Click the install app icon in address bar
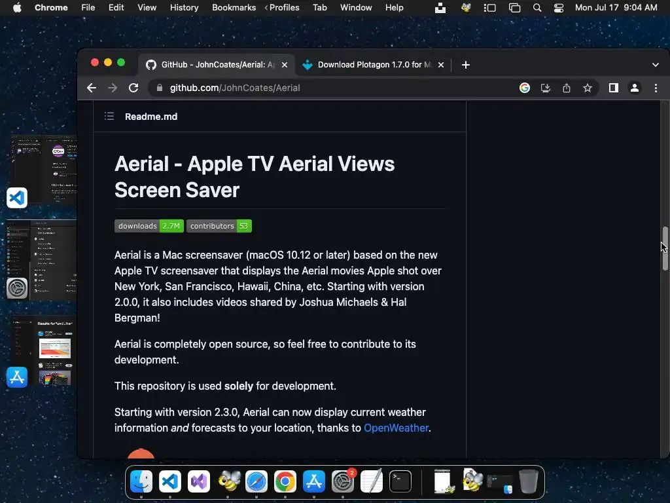The width and height of the screenshot is (670, 503). (546, 88)
